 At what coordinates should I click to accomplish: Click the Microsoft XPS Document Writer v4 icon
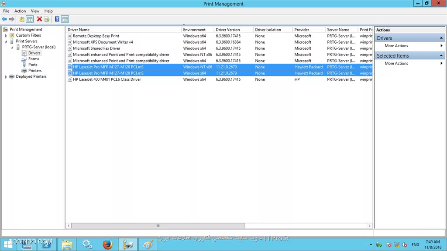(69, 42)
